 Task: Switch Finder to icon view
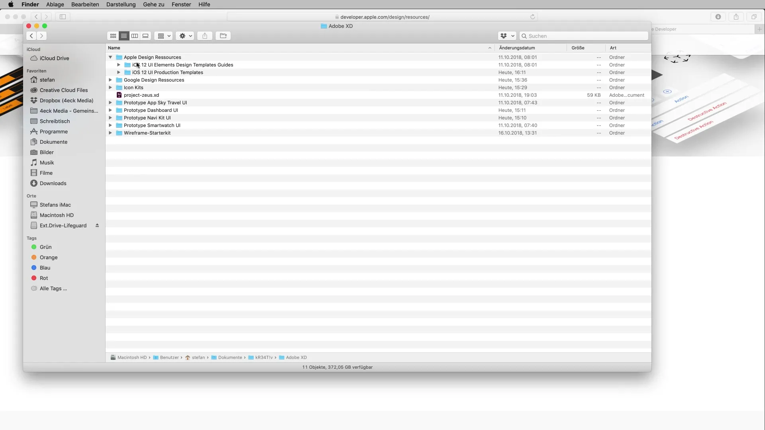pyautogui.click(x=113, y=36)
